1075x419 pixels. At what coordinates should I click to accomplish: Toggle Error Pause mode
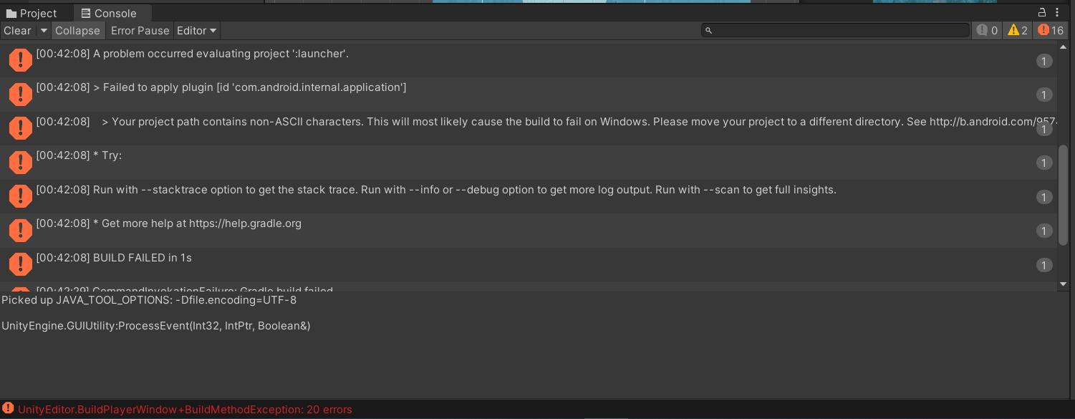coord(140,31)
